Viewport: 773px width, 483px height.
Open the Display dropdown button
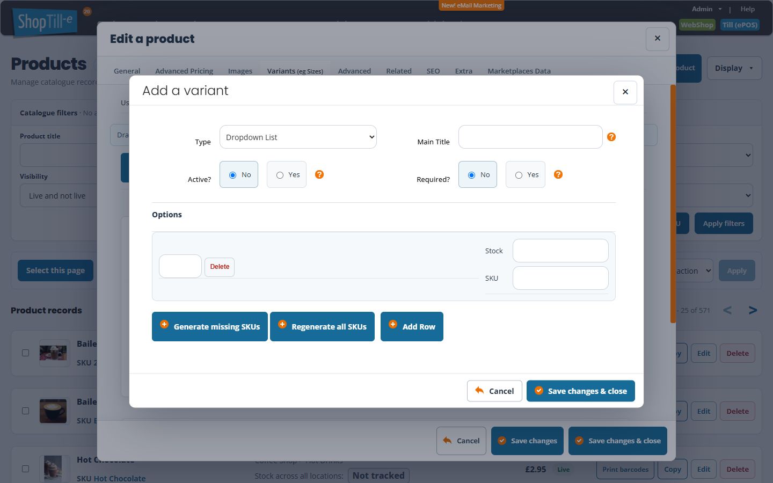[734, 68]
